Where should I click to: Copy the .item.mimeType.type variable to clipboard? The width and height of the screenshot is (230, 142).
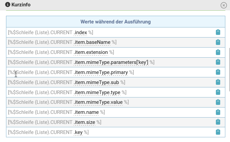218,92
